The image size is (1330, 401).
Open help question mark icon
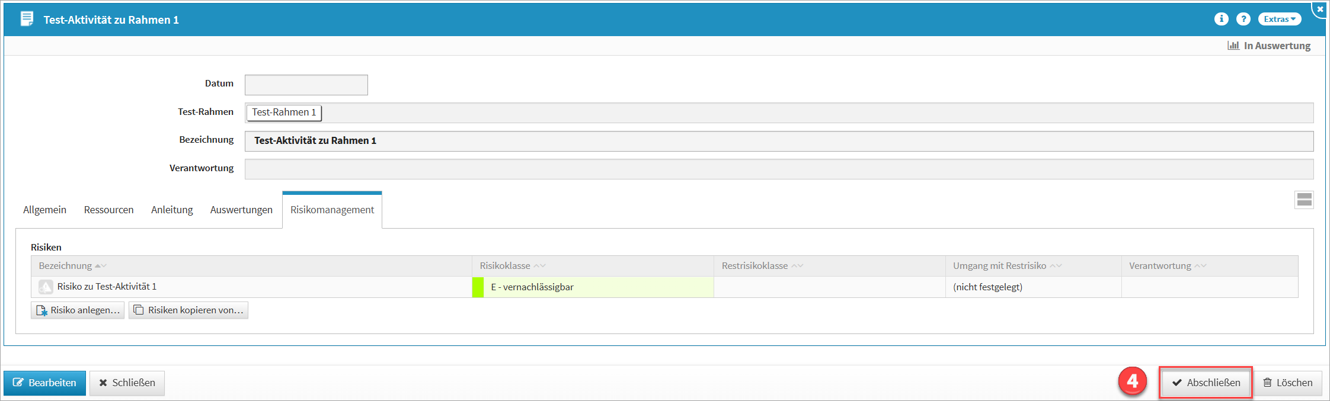click(1243, 19)
